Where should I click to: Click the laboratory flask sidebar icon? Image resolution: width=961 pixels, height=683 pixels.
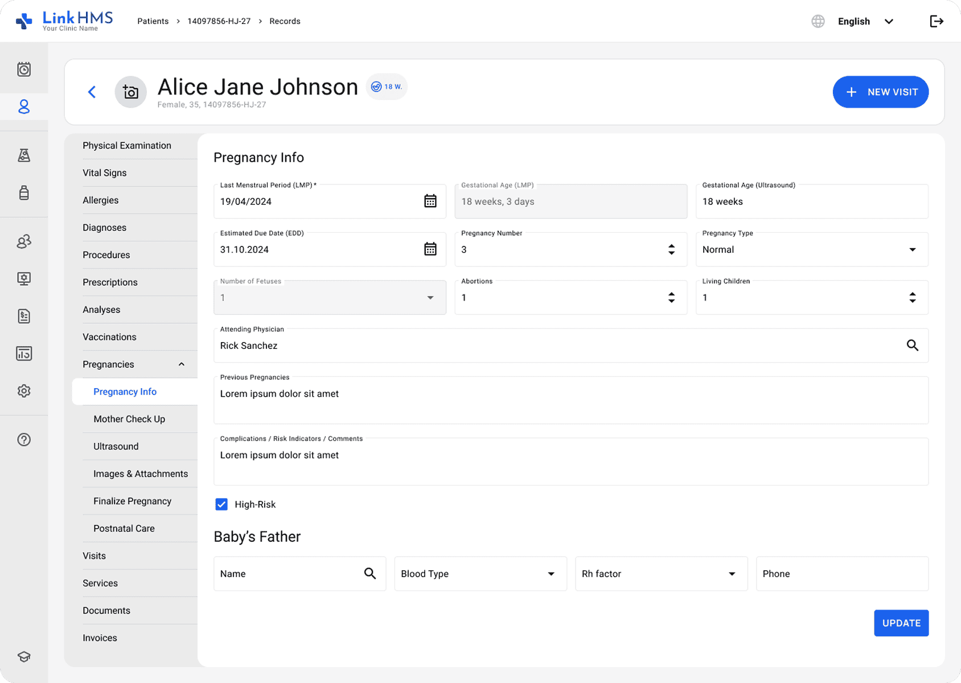coord(24,155)
